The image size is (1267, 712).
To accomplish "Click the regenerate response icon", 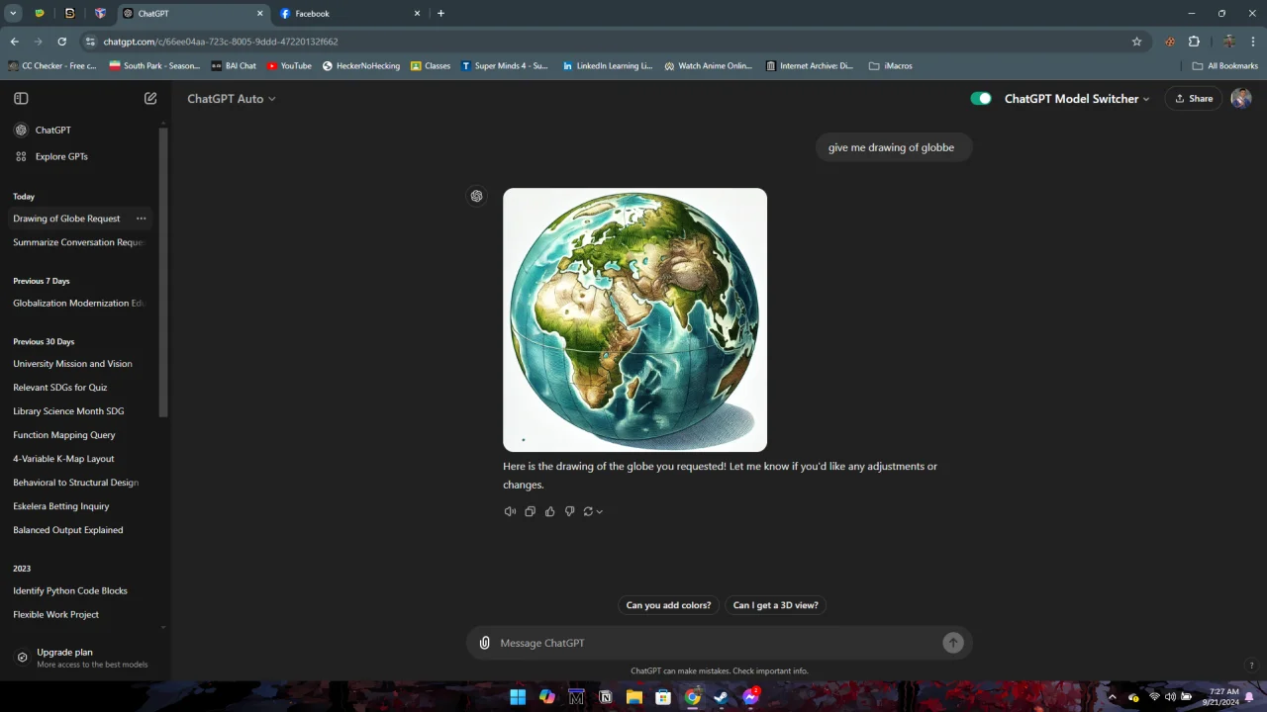I will click(x=588, y=511).
